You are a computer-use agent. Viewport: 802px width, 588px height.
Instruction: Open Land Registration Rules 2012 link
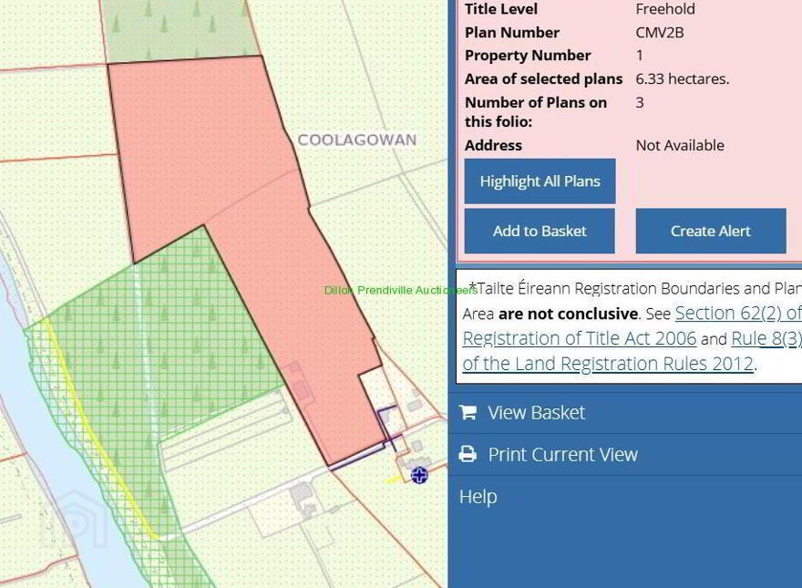(608, 364)
